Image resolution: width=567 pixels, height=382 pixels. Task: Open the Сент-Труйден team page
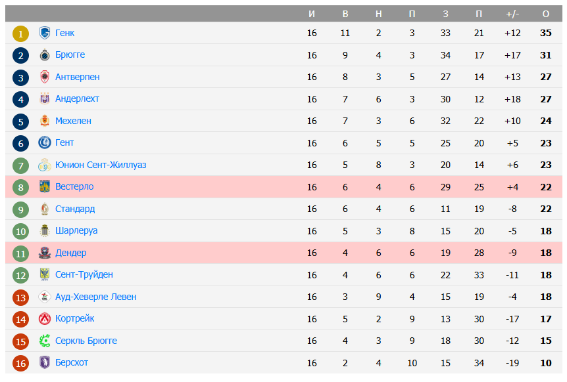click(x=86, y=274)
